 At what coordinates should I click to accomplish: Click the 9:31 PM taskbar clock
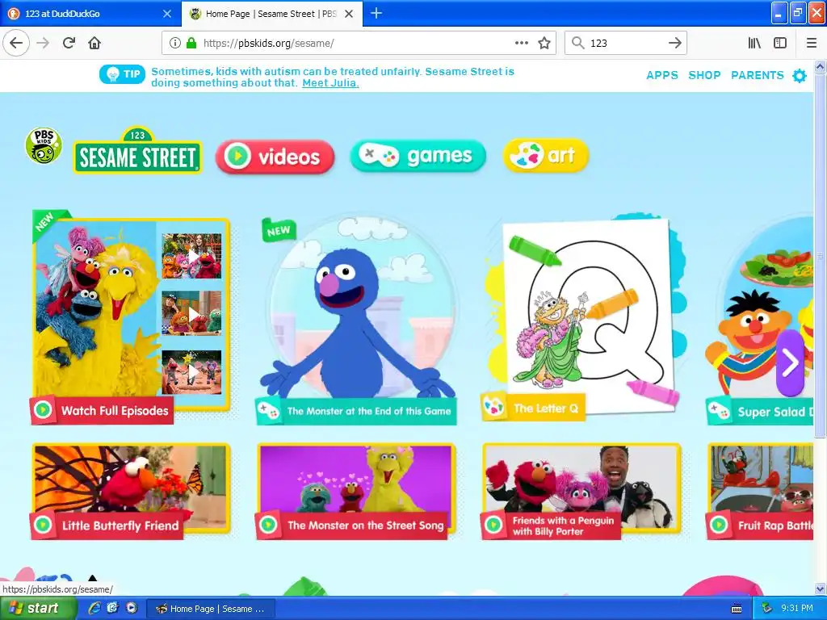pos(797,609)
